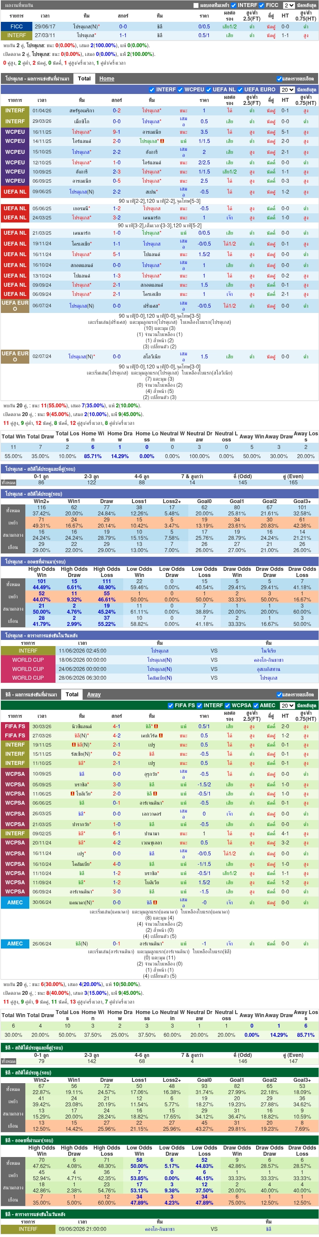Click 0-5 score on 06/09/25 Armenia match
Image resolution: width=319 pixels, height=1237 pixels.
[x=116, y=181]
